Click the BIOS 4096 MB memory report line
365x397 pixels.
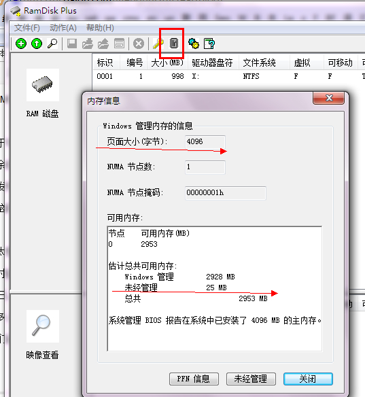(x=215, y=321)
